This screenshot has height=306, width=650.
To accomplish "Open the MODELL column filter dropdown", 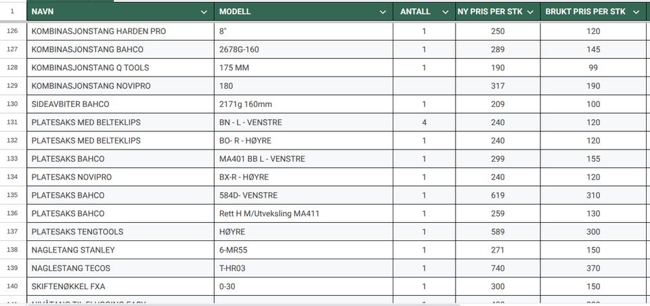I will pyautogui.click(x=383, y=12).
